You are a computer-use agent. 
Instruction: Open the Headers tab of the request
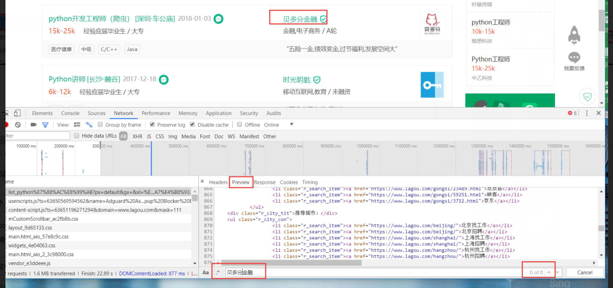coord(218,182)
